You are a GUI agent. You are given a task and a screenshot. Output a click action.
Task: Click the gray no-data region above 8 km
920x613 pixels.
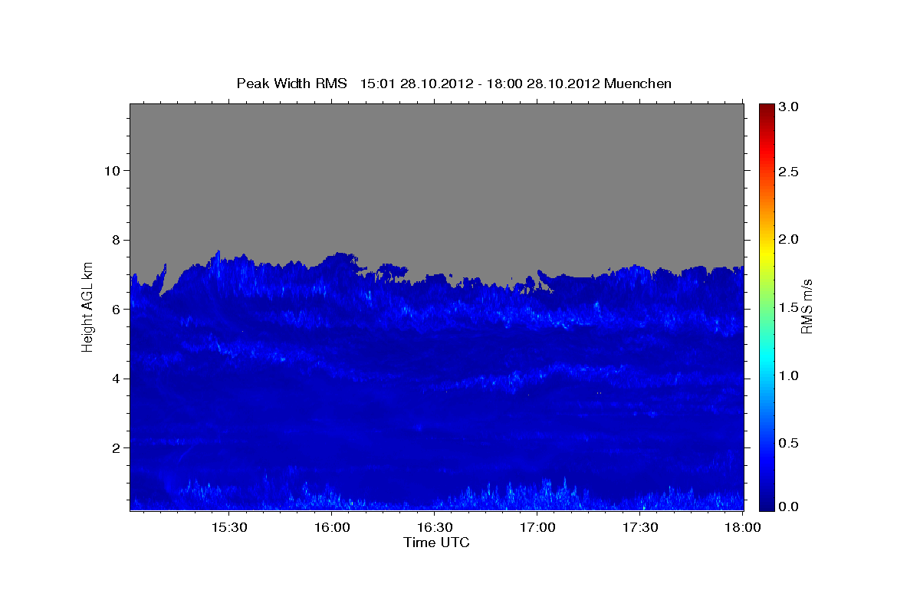pyautogui.click(x=436, y=176)
